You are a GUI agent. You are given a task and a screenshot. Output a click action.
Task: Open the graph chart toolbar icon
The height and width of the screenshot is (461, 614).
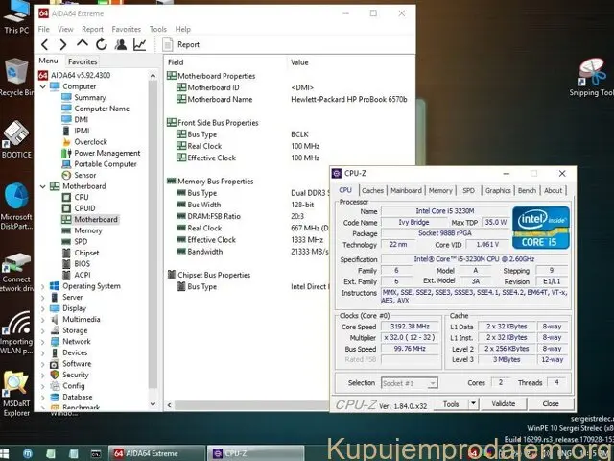[140, 44]
